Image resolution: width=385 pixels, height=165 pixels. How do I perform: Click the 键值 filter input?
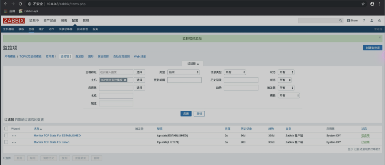click(x=116, y=103)
